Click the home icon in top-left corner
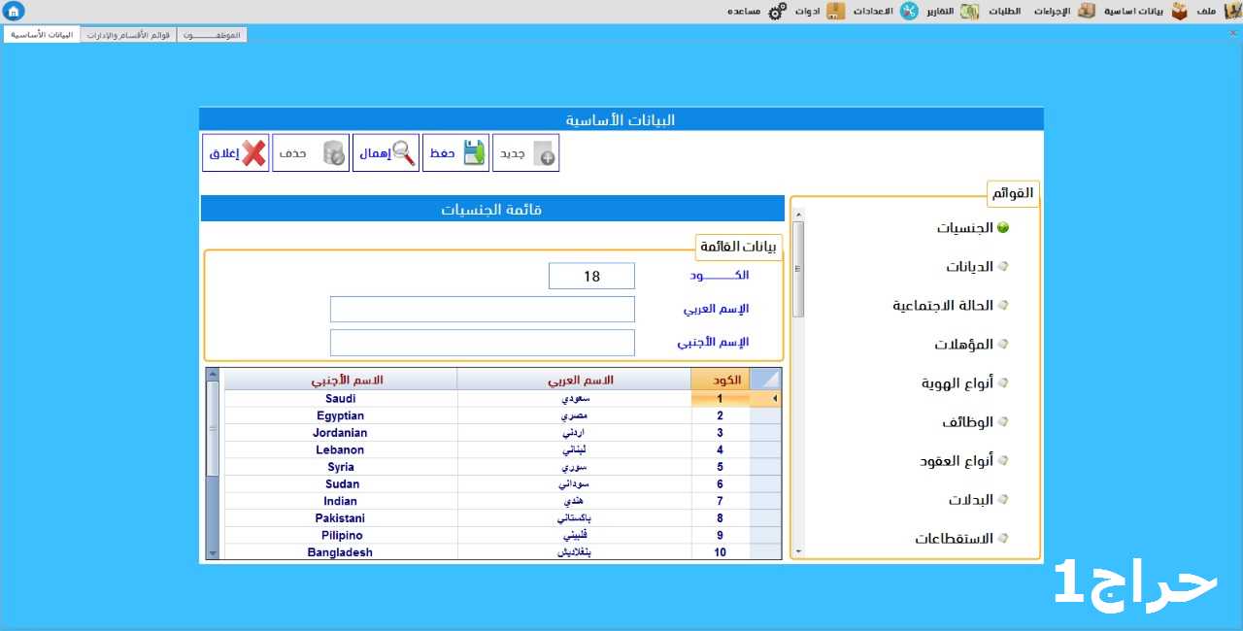Viewport: 1243px width, 631px height. [13, 11]
